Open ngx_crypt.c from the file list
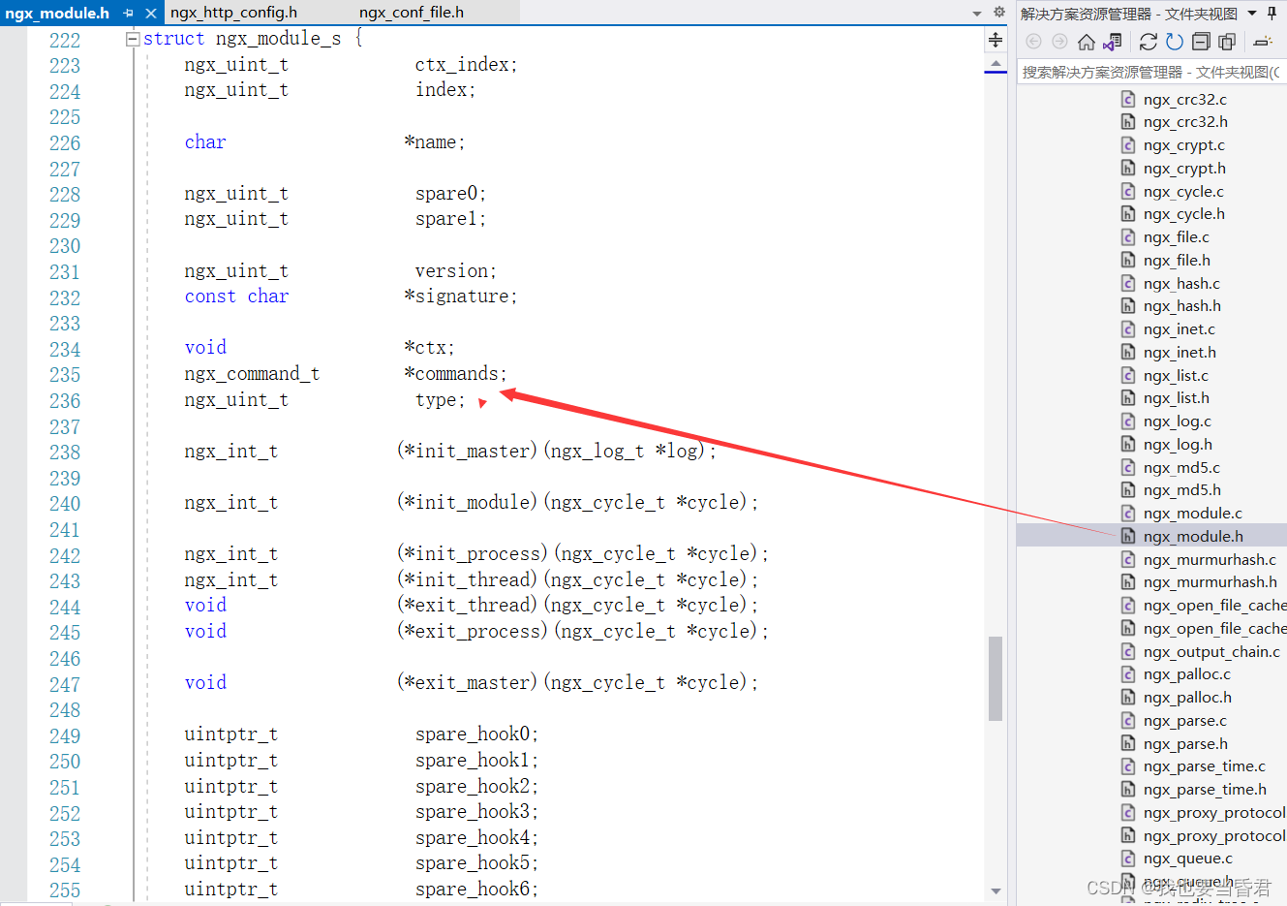This screenshot has height=906, width=1287. click(x=1183, y=145)
